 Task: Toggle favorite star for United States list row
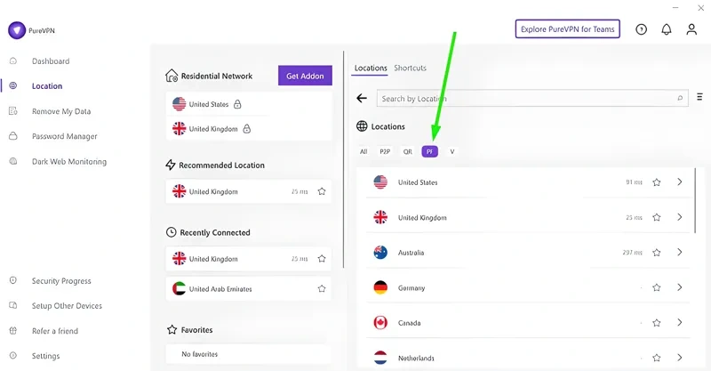656,182
